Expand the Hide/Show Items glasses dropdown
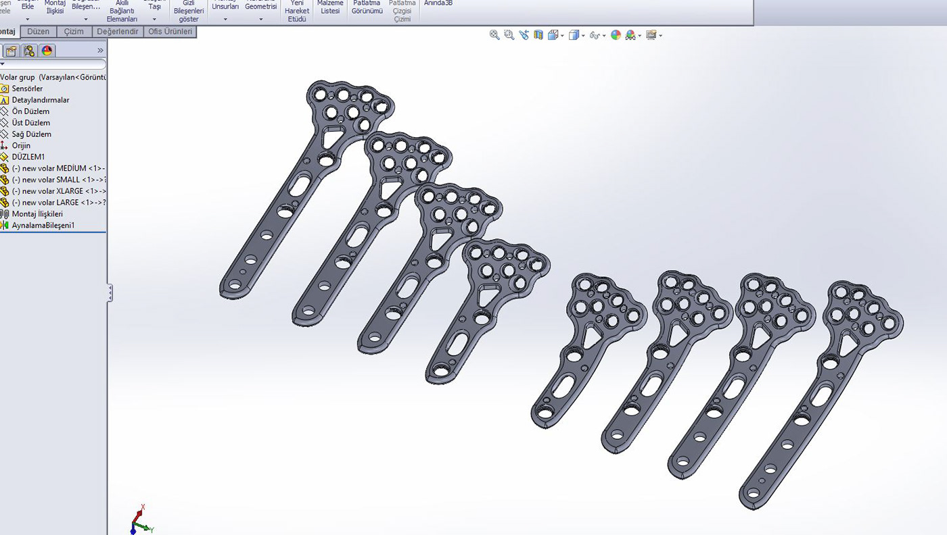 pos(603,36)
